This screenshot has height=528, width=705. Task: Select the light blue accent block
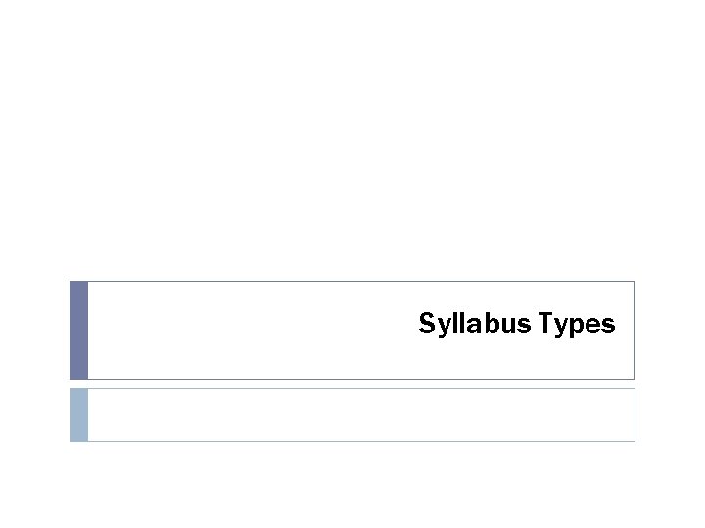tap(79, 415)
